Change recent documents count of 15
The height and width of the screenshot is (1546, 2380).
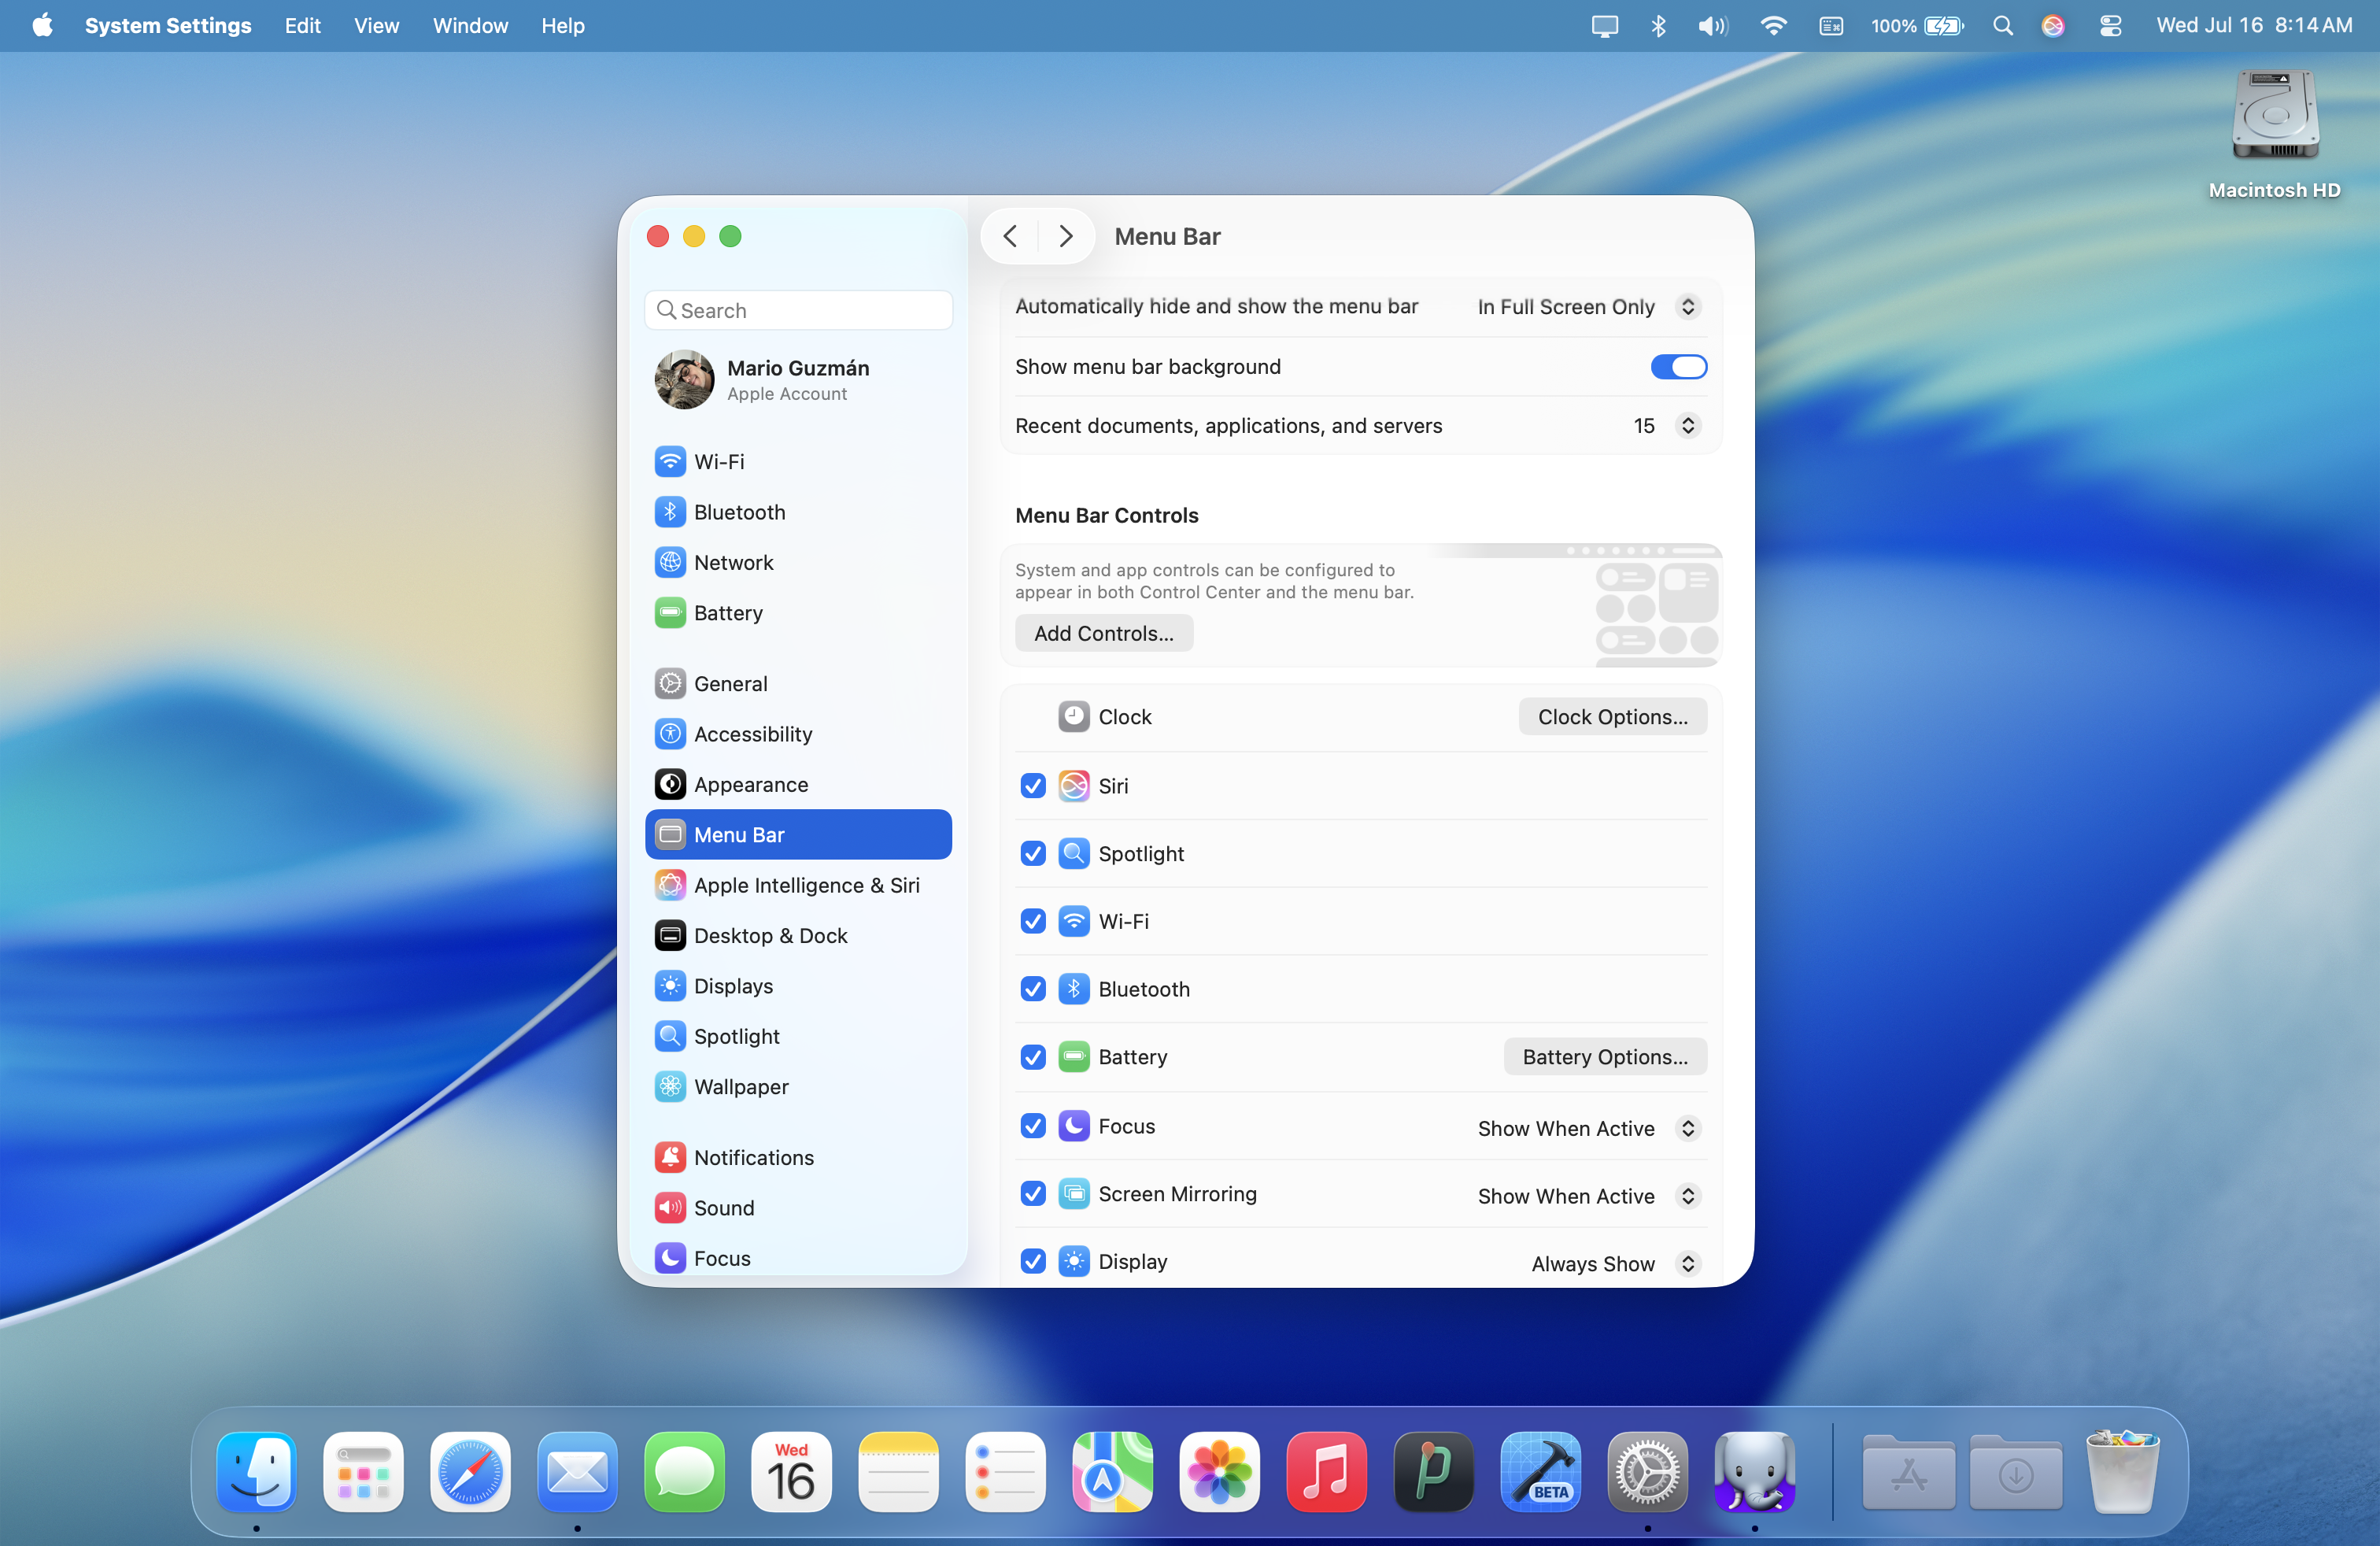(x=1666, y=426)
